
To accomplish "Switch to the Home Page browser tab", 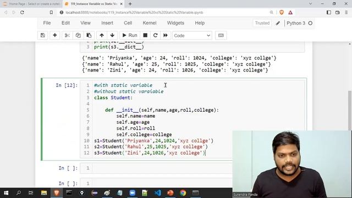I will (31, 4).
